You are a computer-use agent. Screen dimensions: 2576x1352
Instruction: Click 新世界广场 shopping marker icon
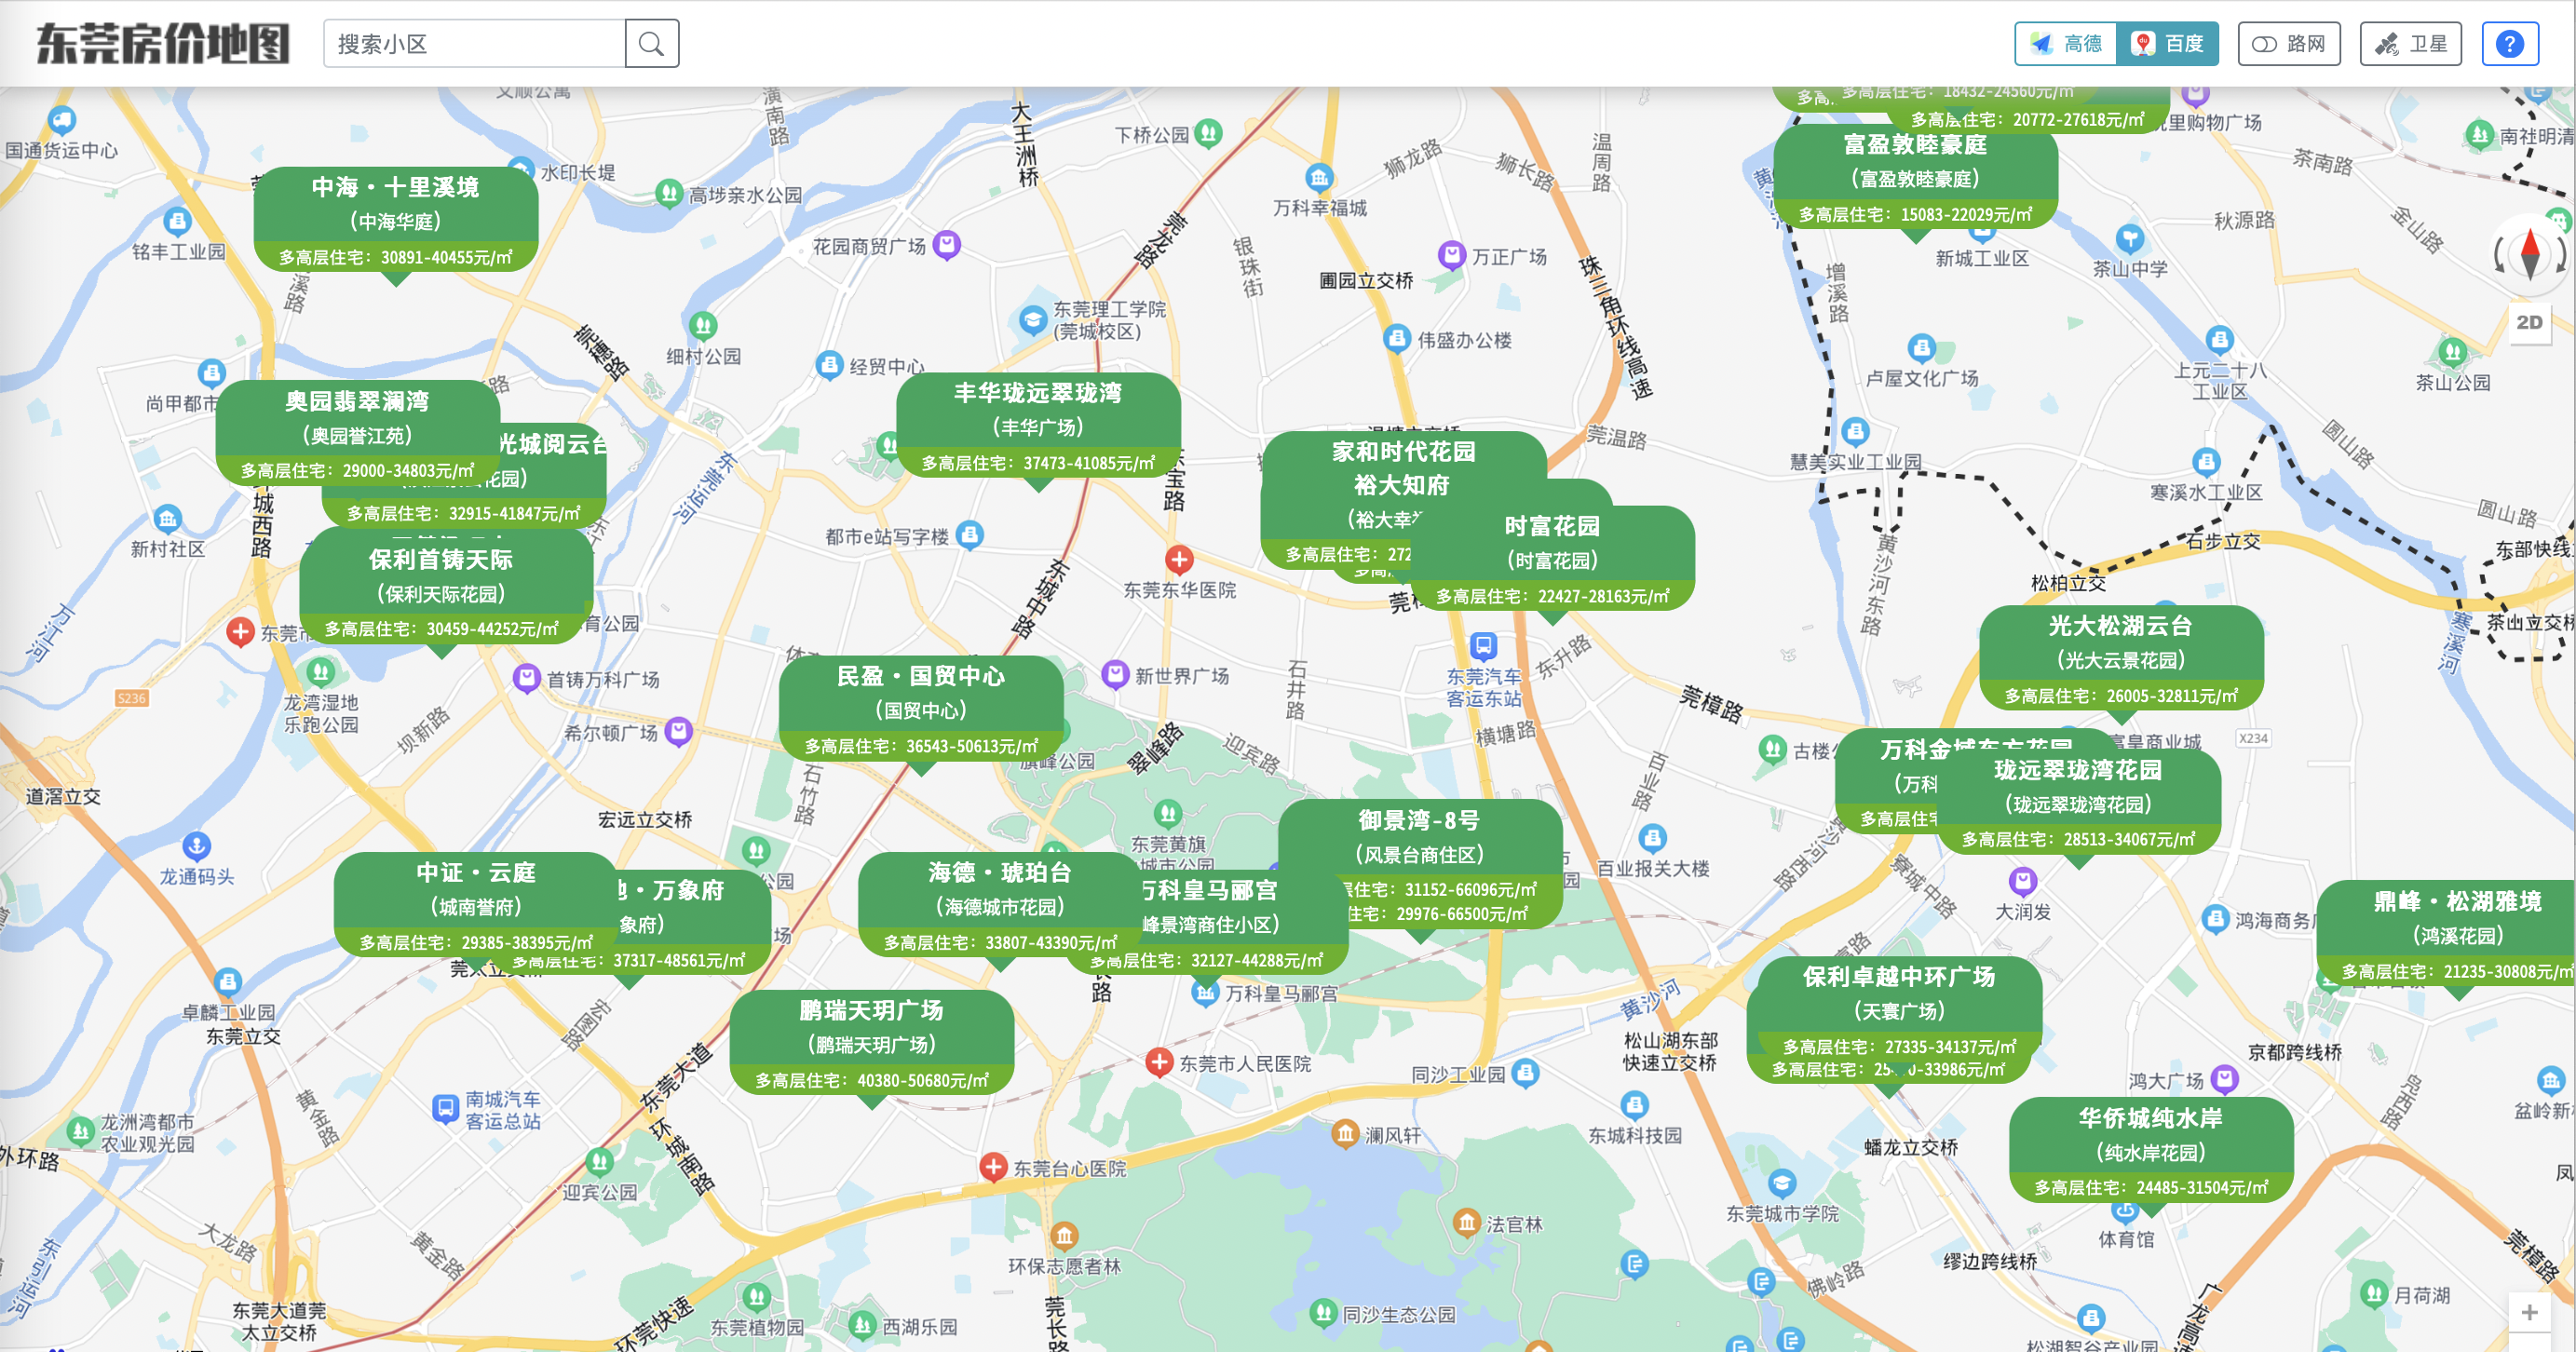(1115, 674)
